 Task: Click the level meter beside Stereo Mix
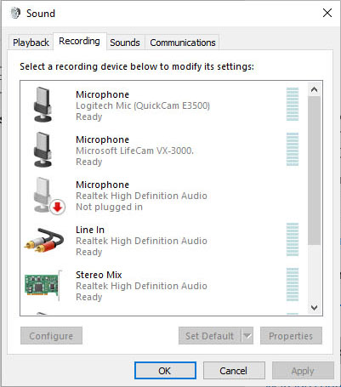coord(293,284)
